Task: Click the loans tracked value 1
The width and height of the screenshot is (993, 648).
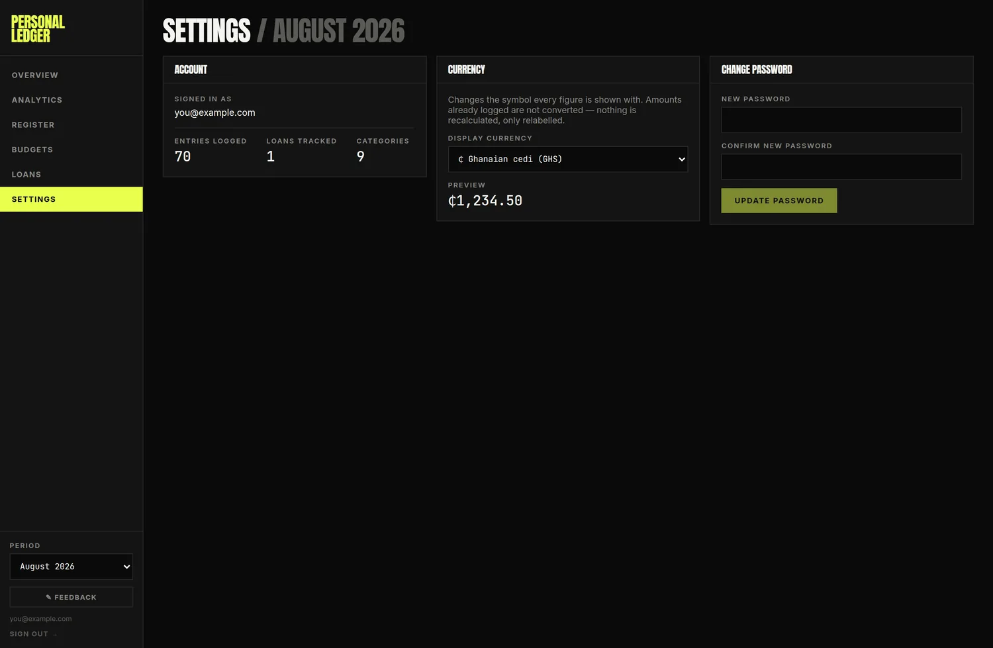Action: click(271, 157)
